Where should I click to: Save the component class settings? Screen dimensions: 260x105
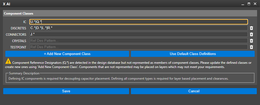coord(66,91)
